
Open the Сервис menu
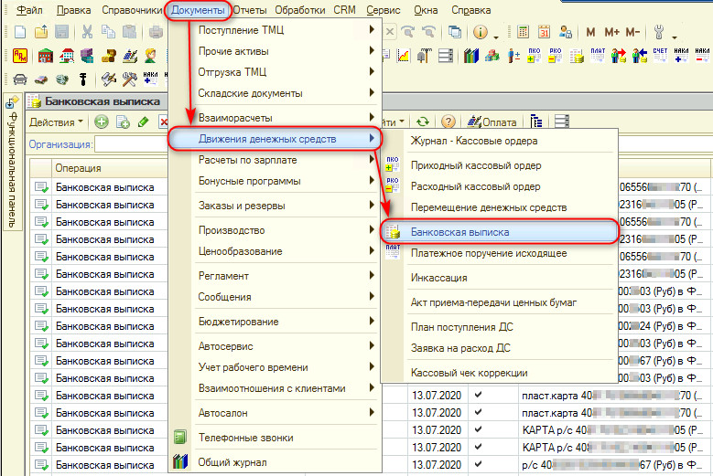(x=384, y=10)
